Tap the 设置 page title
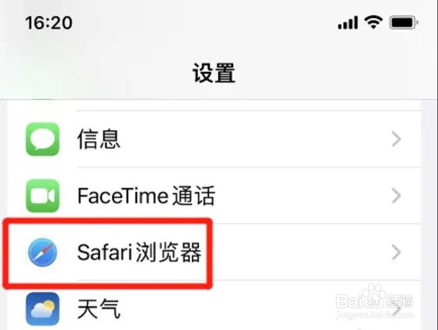438x330 pixels. tap(214, 73)
